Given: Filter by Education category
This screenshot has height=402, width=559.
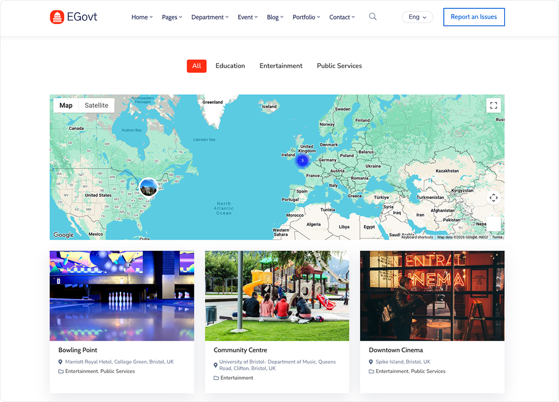Looking at the screenshot, I should point(230,66).
